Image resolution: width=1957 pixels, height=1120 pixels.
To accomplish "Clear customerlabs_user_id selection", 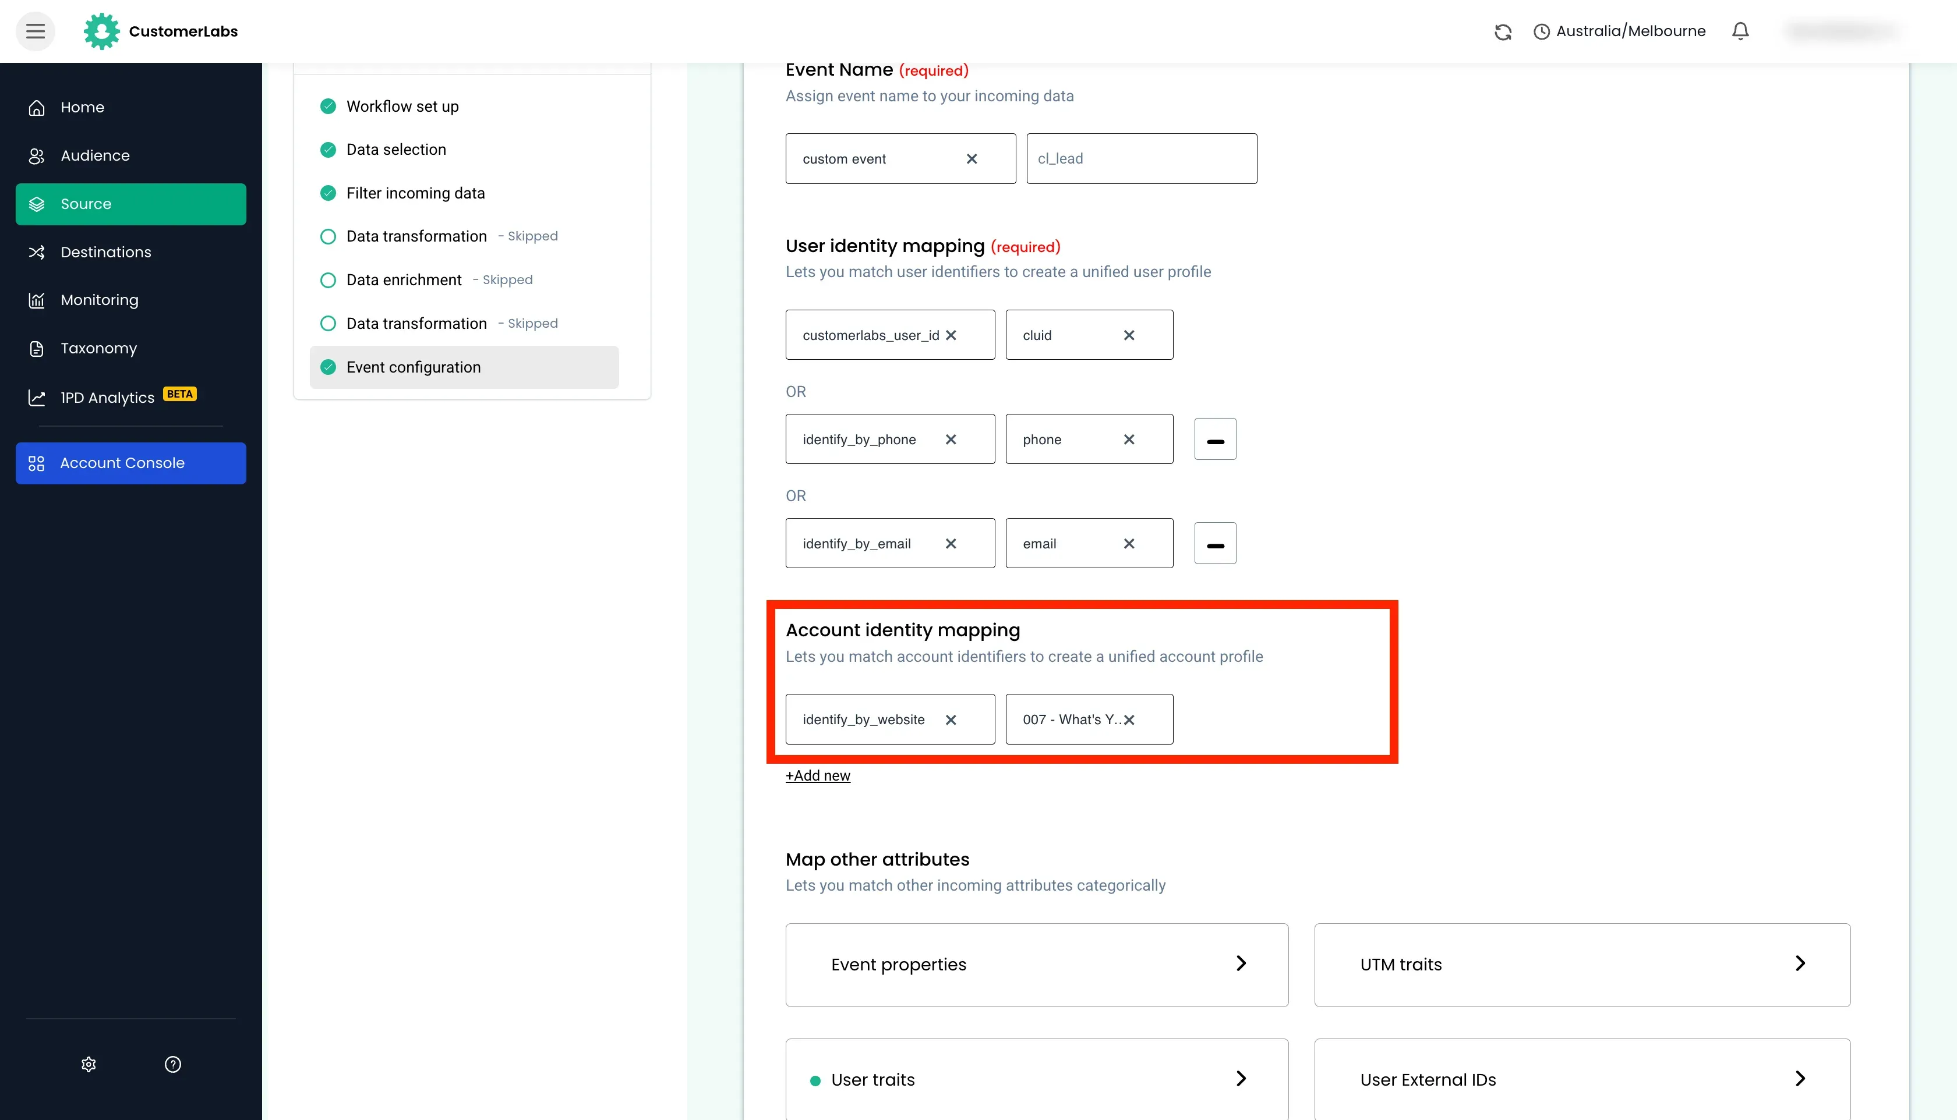I will pyautogui.click(x=951, y=335).
